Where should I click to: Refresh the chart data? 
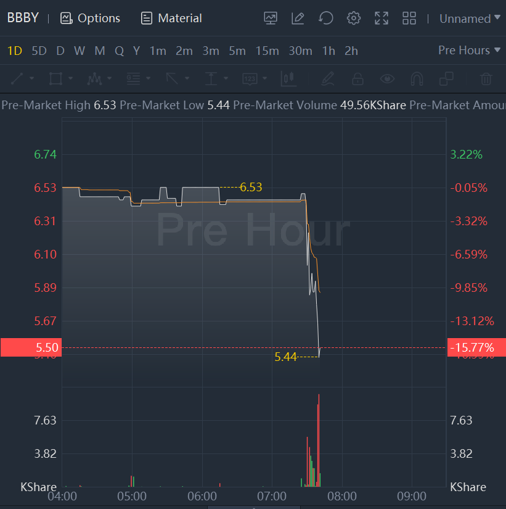pyautogui.click(x=326, y=19)
